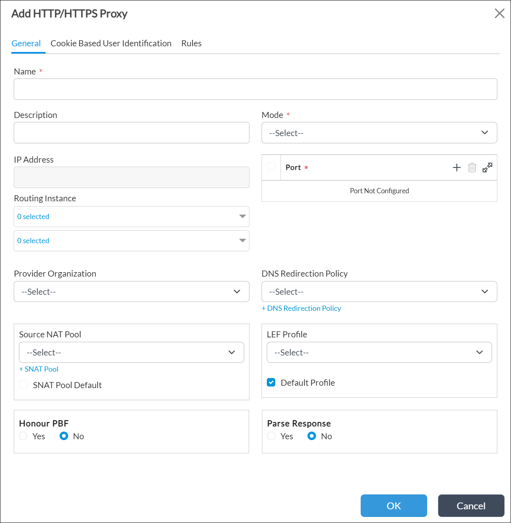The height and width of the screenshot is (523, 511).
Task: Open the Mode dropdown
Action: pos(379,133)
